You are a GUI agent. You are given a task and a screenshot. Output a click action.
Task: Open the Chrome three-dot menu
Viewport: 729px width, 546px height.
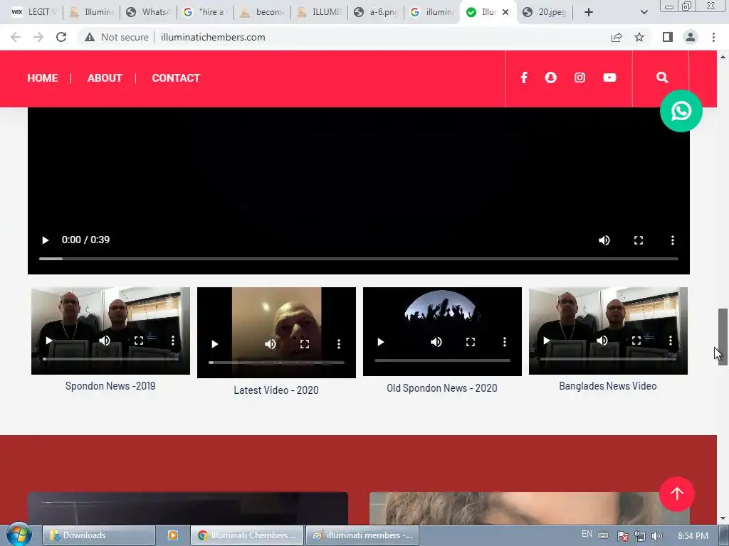[713, 37]
